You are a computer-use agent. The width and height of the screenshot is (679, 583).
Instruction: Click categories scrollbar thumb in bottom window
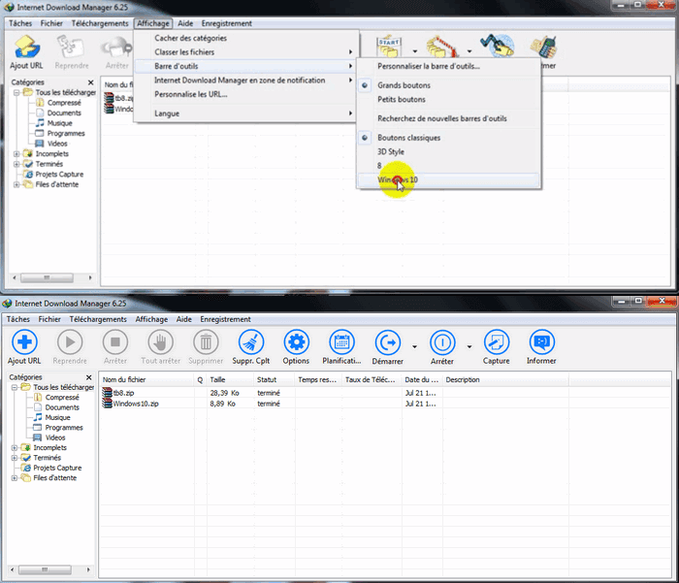45,569
